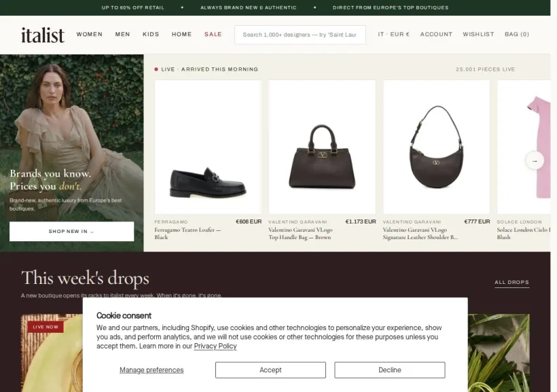Click the €606 EUR price

click(x=249, y=221)
